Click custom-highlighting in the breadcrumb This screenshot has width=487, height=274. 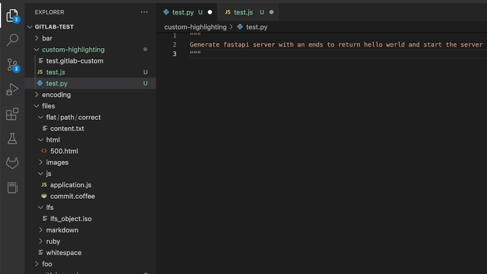[x=195, y=27]
